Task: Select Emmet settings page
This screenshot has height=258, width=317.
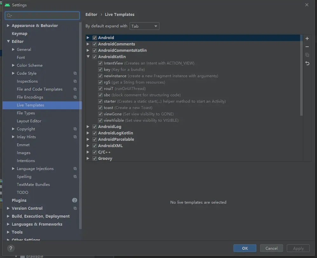Action: [23, 145]
